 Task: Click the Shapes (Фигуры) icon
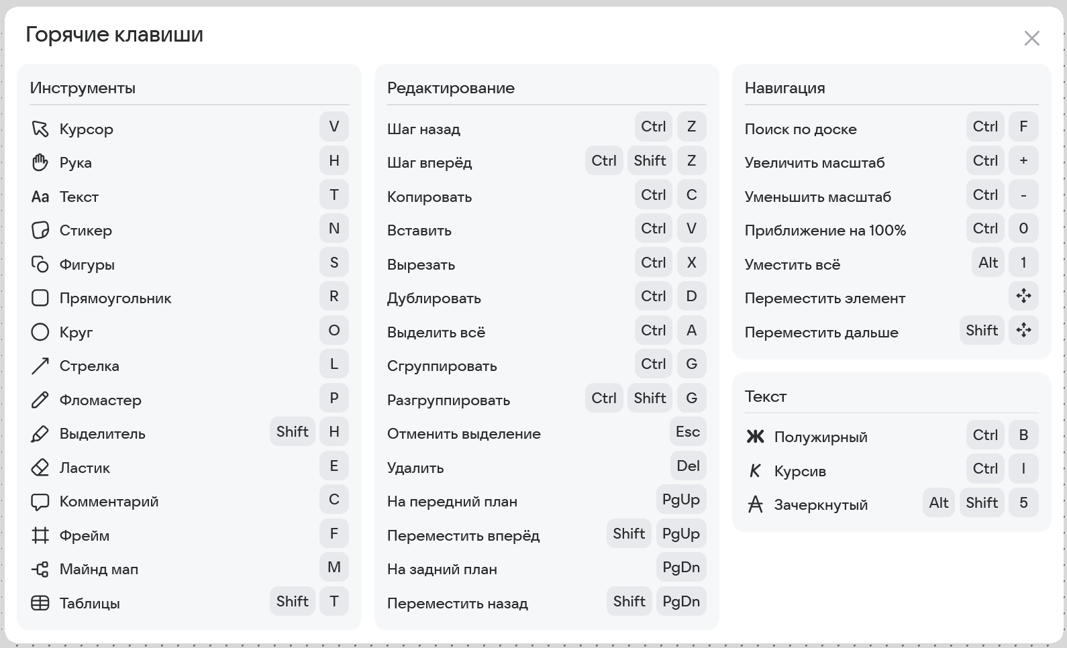tap(40, 264)
